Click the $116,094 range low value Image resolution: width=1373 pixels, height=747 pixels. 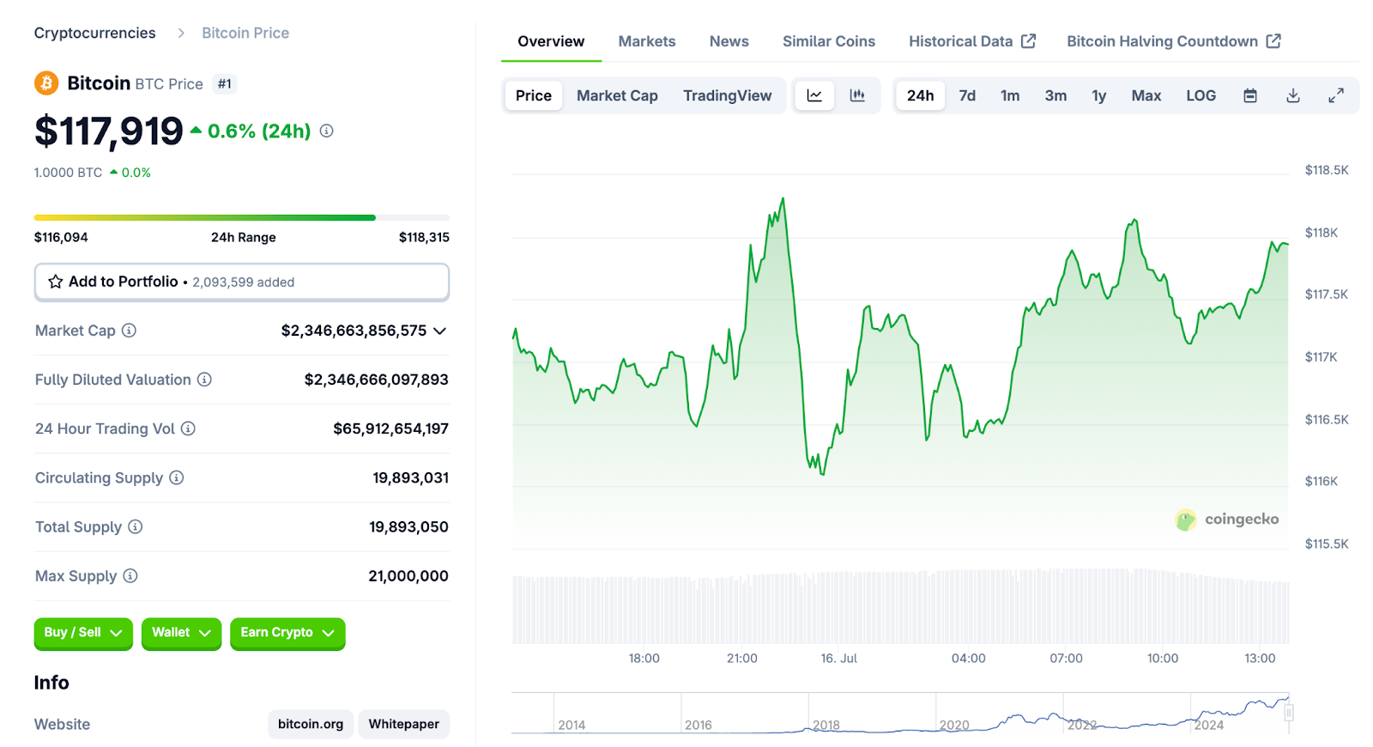61,237
